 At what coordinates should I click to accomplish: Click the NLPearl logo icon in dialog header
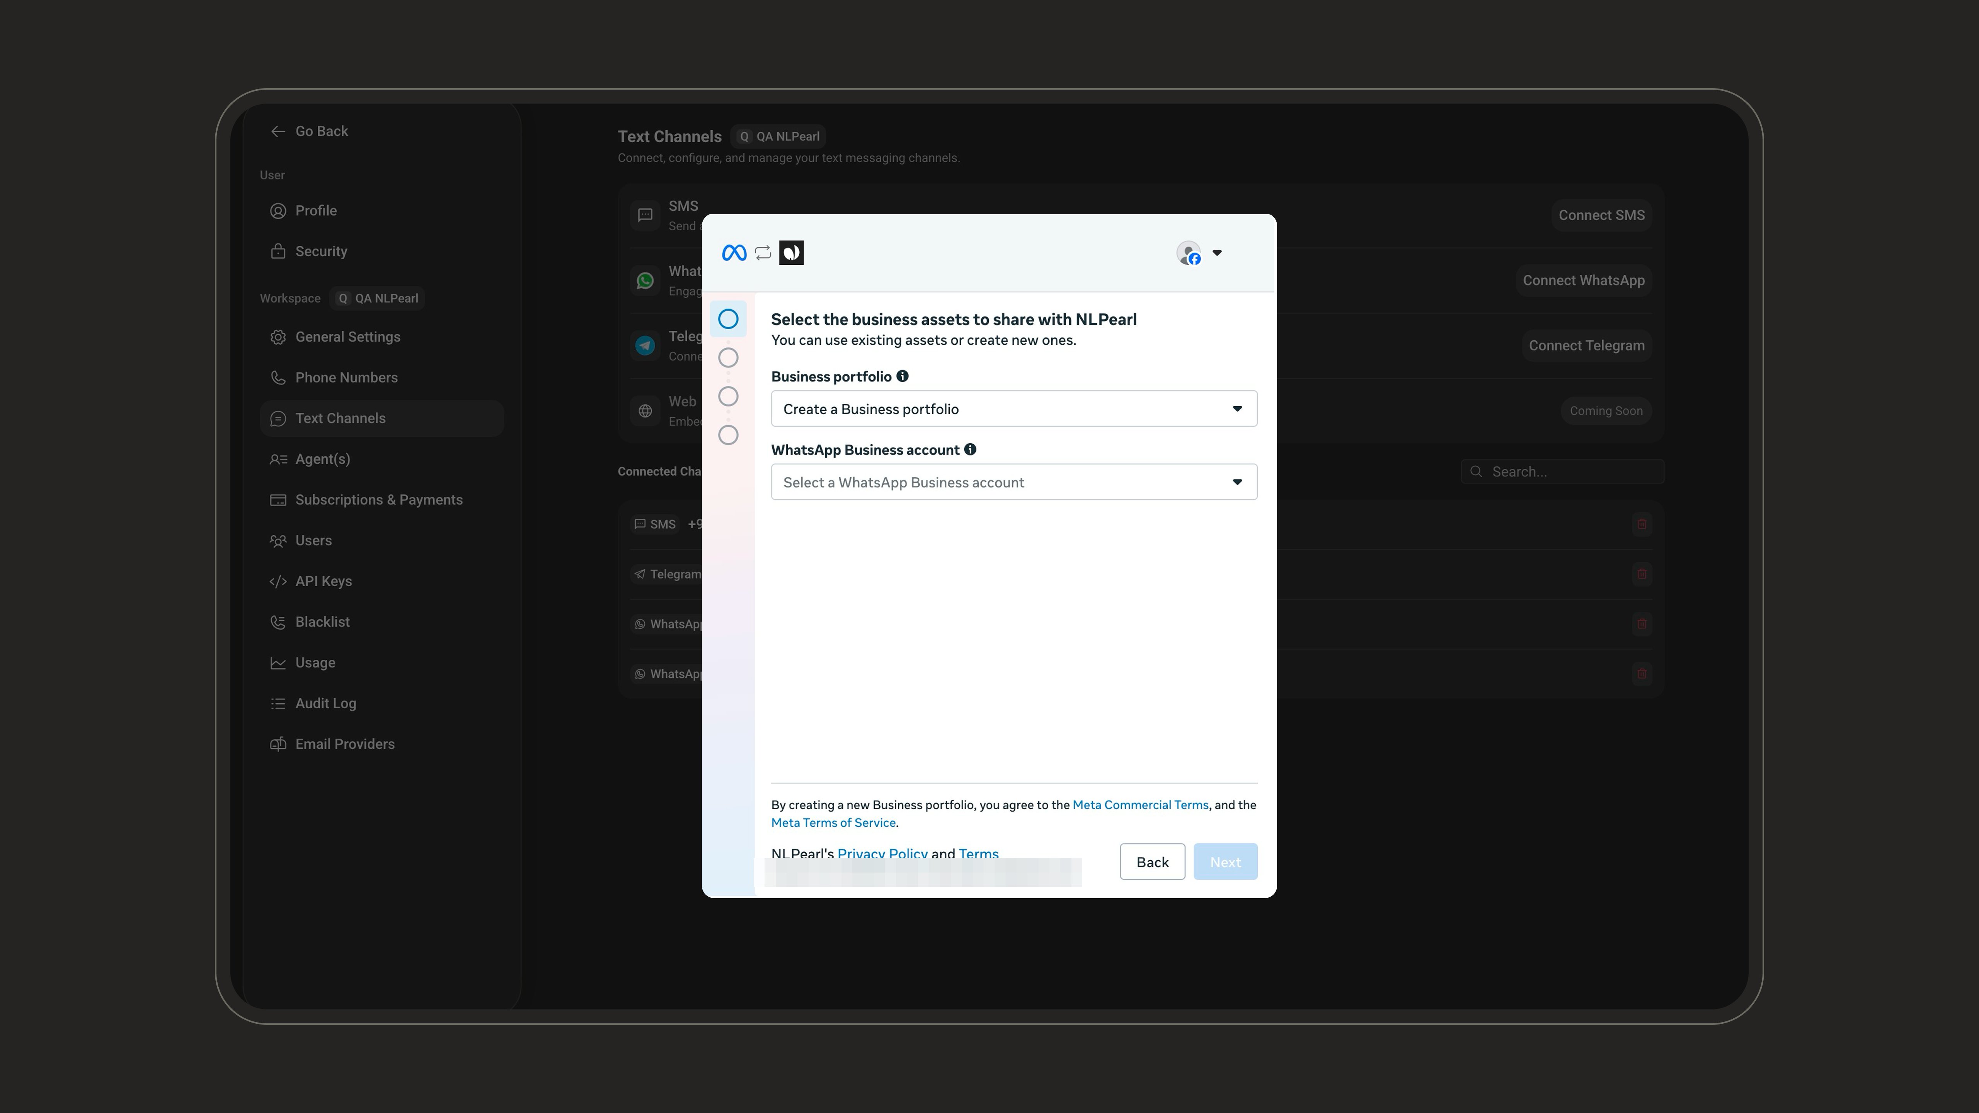click(x=791, y=253)
